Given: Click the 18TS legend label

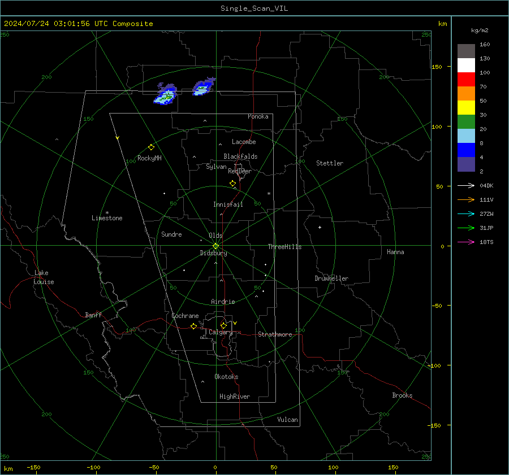Looking at the screenshot, I should (486, 242).
